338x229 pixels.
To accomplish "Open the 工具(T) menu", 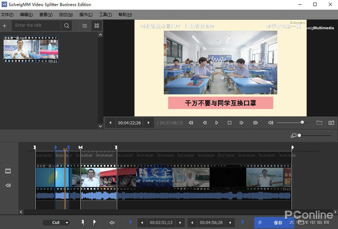I will 106,15.
